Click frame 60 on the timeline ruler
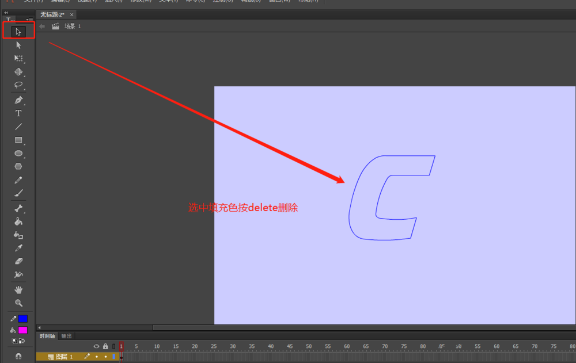The image size is (576, 363). pos(347,346)
